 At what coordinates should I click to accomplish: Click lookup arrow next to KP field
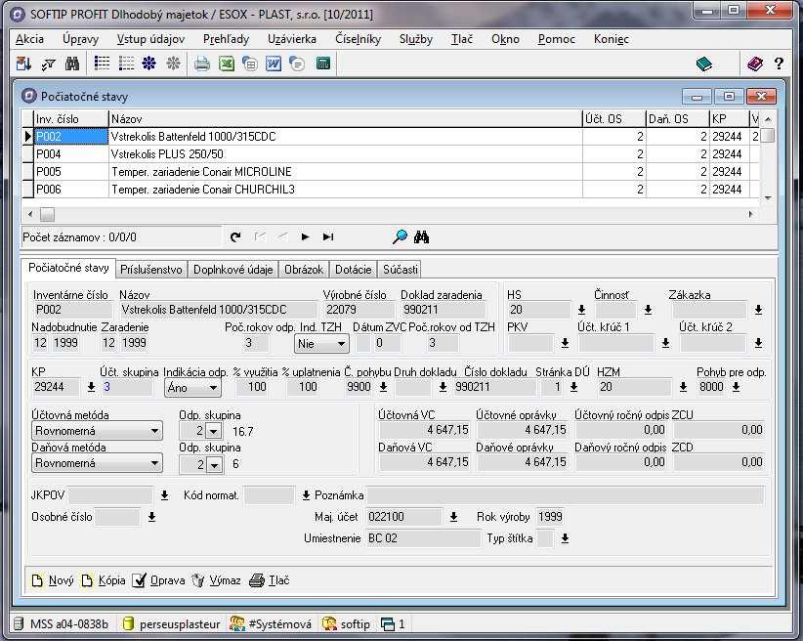pyautogui.click(x=91, y=387)
